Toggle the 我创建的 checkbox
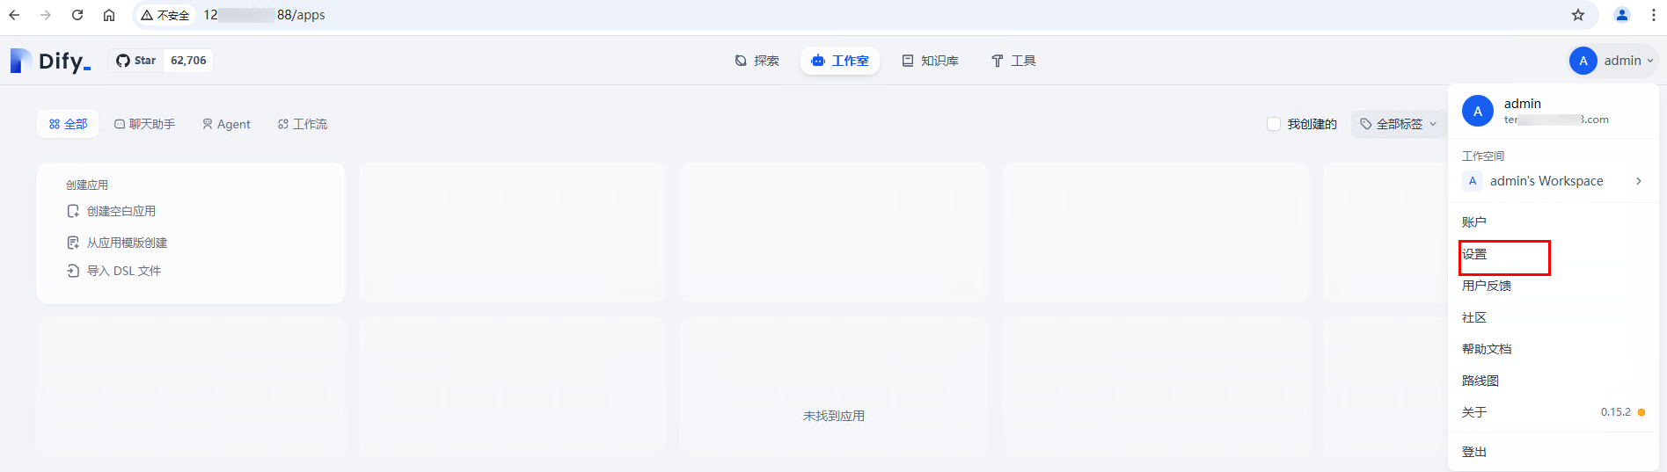This screenshot has height=472, width=1667. point(1274,124)
